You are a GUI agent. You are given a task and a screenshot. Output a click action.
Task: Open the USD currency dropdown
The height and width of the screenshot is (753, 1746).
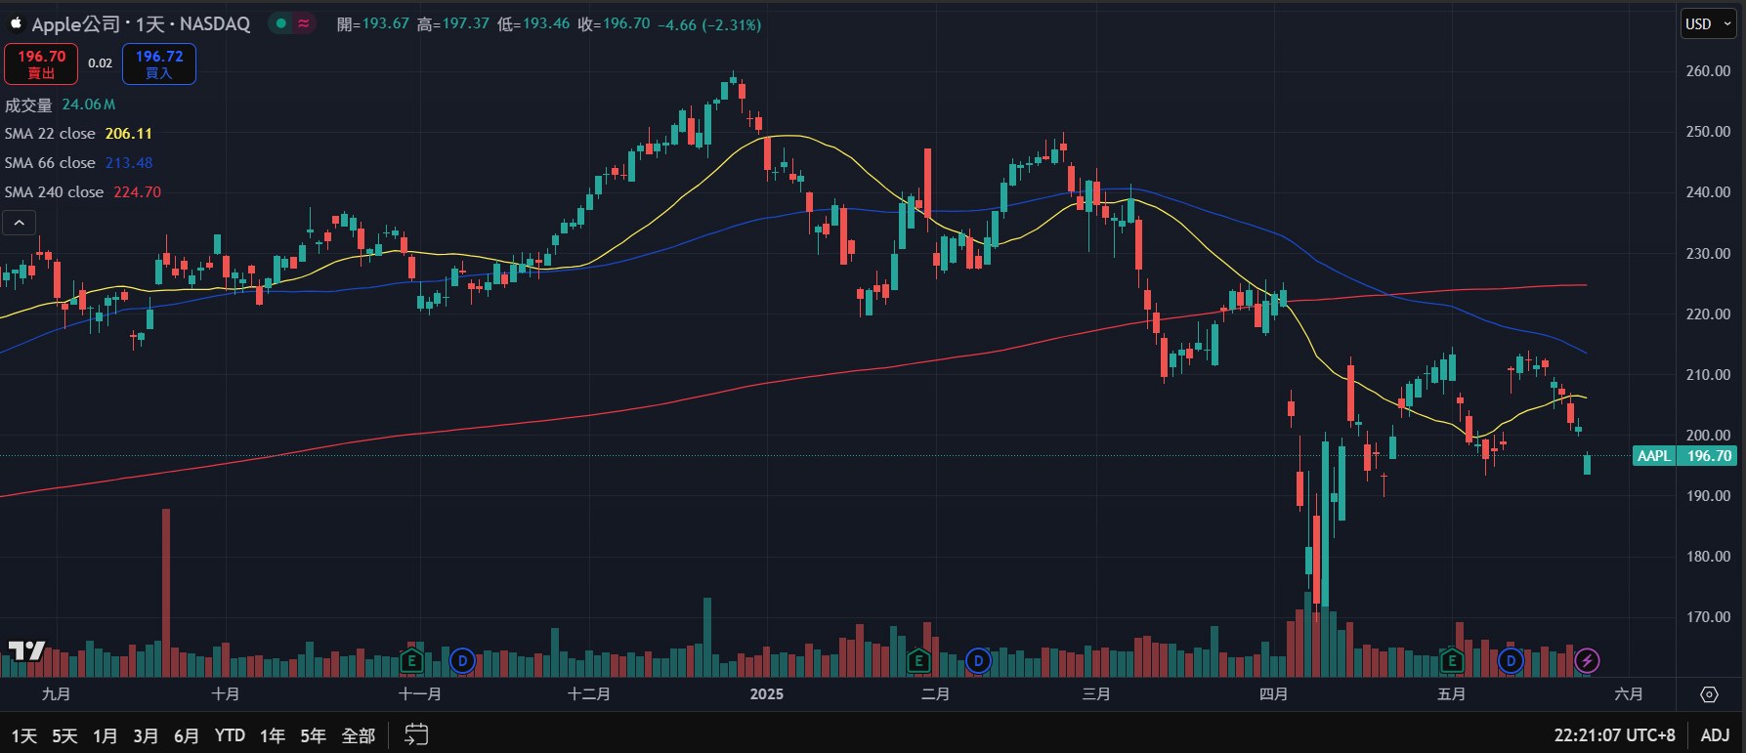[x=1708, y=24]
